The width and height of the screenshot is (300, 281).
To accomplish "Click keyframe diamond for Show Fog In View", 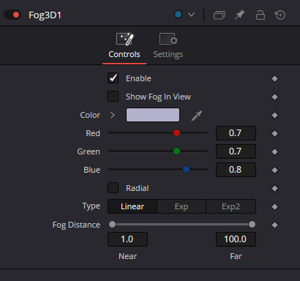I will 274,97.
